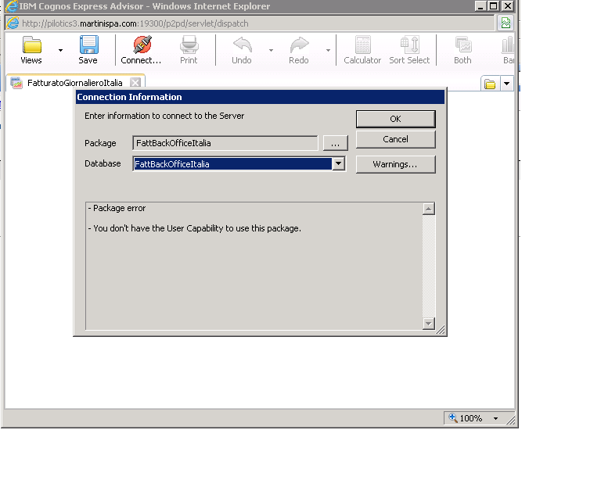Select the Database field text FattBackOfficeItalia
The image size is (601, 480).
232,164
